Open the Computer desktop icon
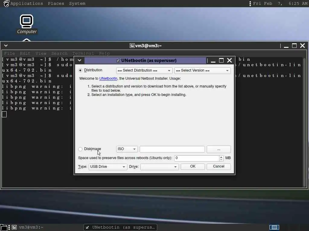The height and width of the screenshot is (231, 309). coord(27,24)
